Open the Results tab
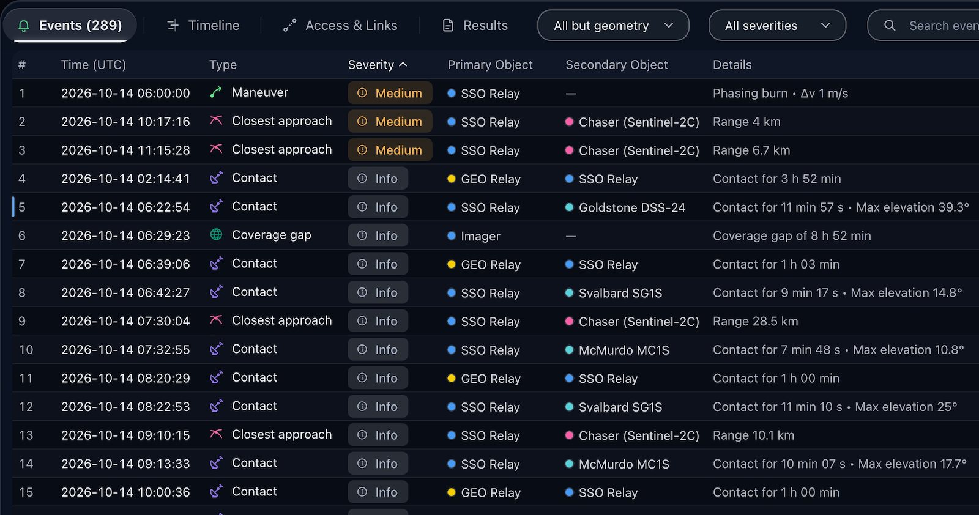The image size is (979, 515). click(475, 26)
